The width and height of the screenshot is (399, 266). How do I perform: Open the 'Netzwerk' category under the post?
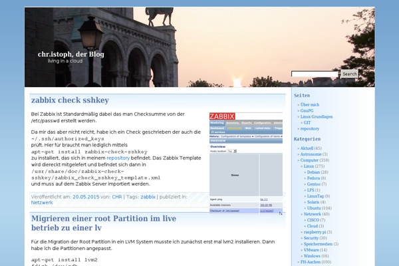(42, 203)
